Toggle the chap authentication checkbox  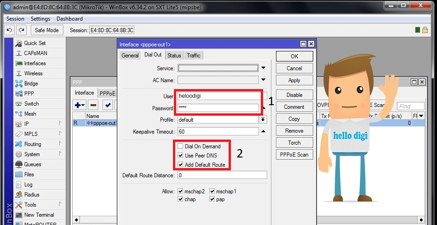180,199
